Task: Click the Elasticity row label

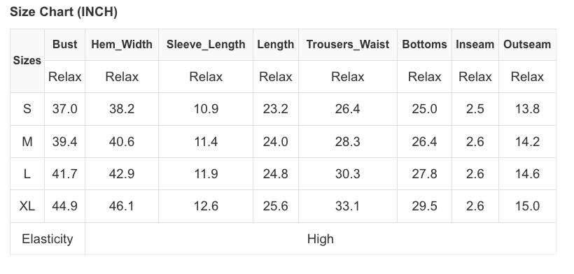Action: click(48, 239)
